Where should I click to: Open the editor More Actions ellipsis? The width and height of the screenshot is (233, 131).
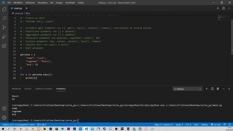coord(229,8)
